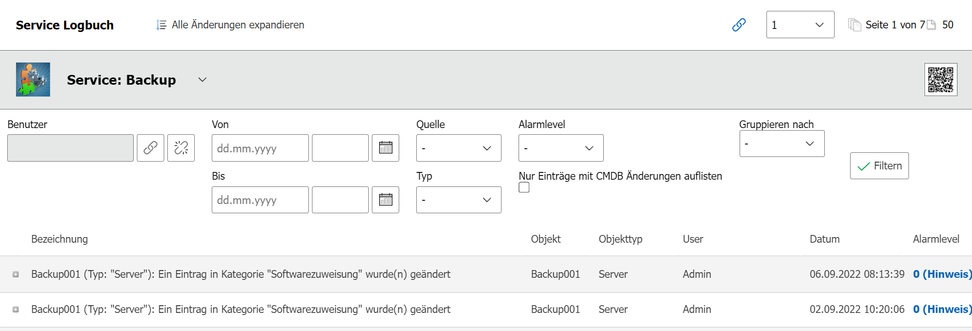Click the Objekttyp column header
This screenshot has width=972, height=331.
point(620,239)
